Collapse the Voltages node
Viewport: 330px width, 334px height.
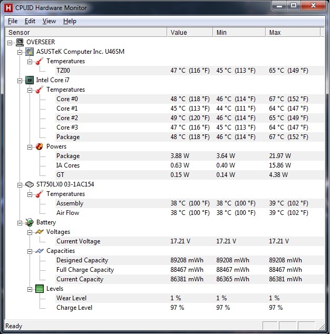pyautogui.click(x=30, y=232)
